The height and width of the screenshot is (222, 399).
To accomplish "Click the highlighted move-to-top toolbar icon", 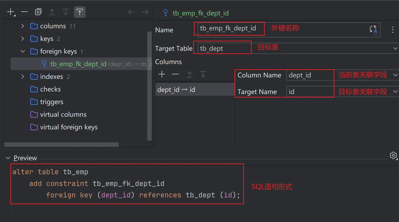I will [80, 12].
